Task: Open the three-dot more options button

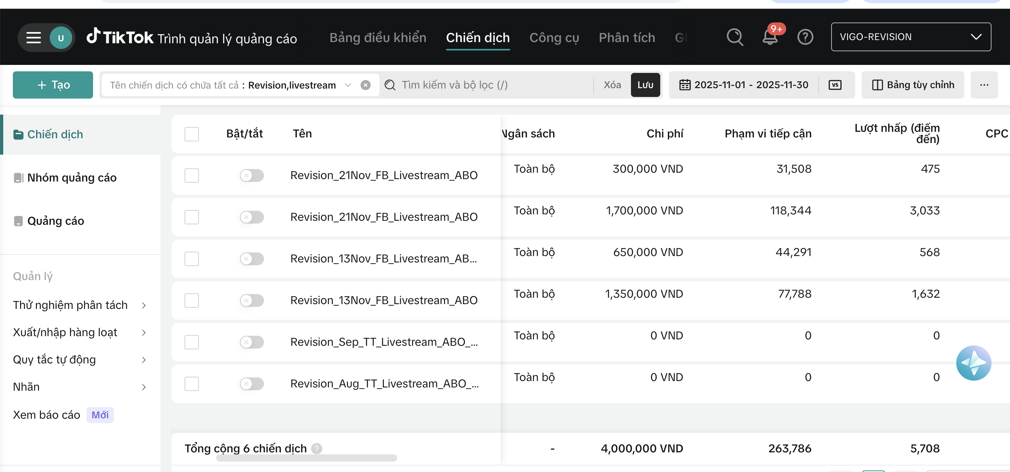Action: 984,85
